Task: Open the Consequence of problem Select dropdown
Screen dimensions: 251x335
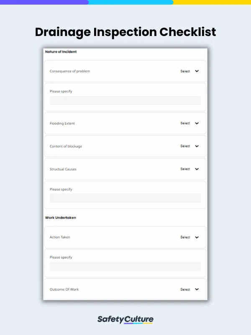Action: [x=190, y=71]
